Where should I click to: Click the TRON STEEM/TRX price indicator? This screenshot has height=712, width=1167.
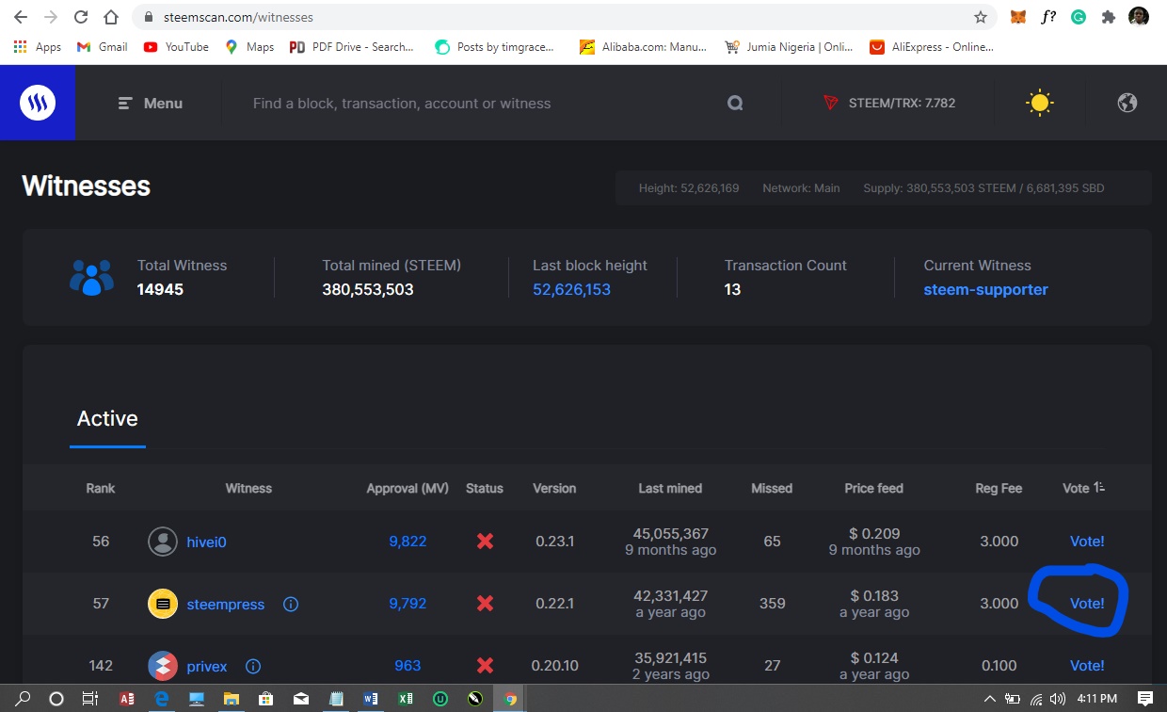tap(889, 104)
